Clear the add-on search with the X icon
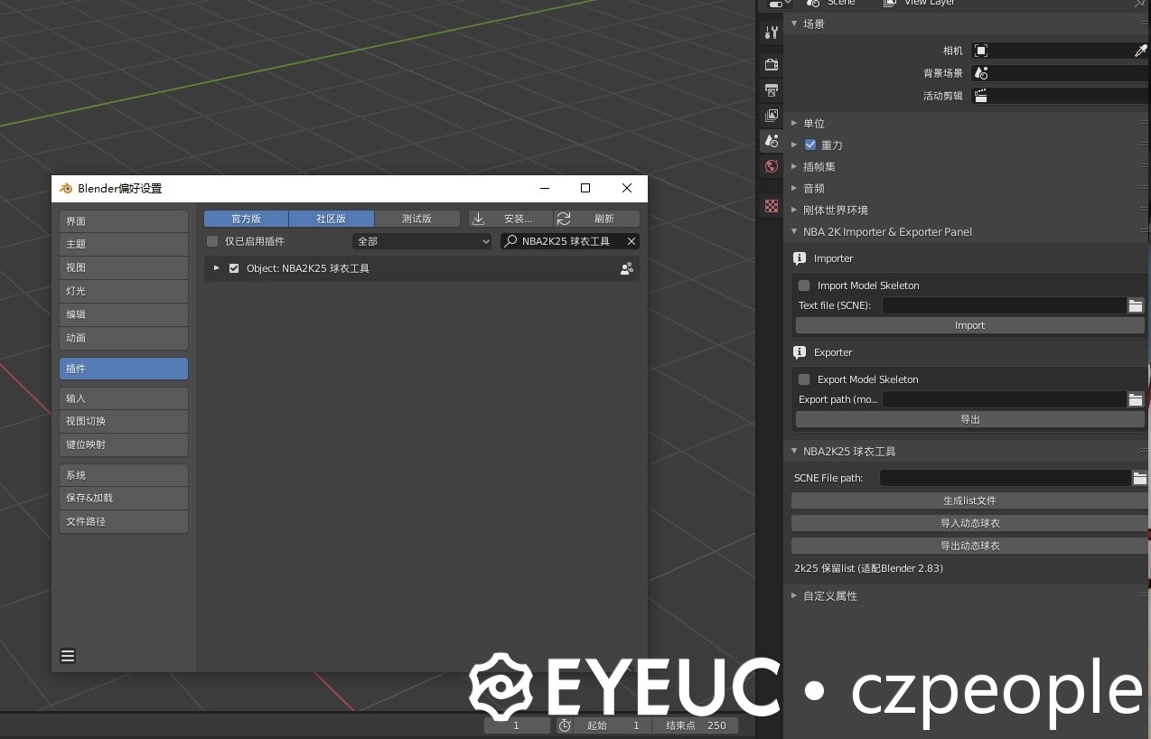1151x739 pixels. point(632,241)
